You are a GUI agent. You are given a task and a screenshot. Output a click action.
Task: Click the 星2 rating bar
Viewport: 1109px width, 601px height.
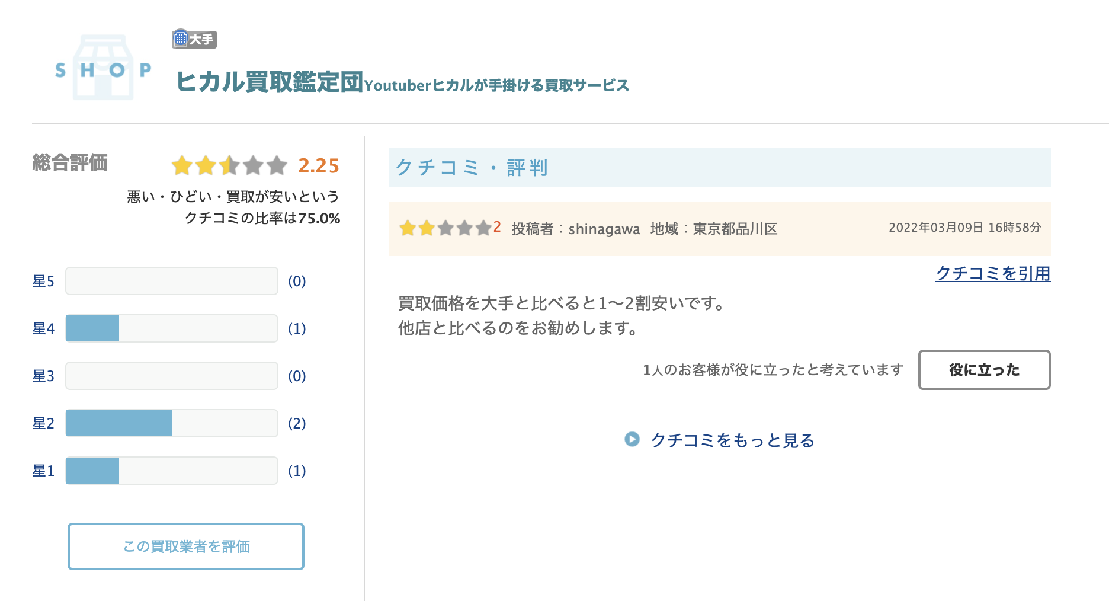[172, 423]
